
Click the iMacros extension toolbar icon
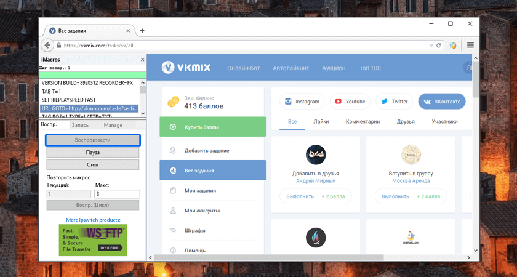click(454, 45)
